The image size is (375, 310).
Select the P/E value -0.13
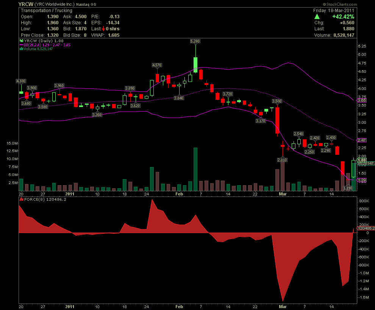point(114,17)
